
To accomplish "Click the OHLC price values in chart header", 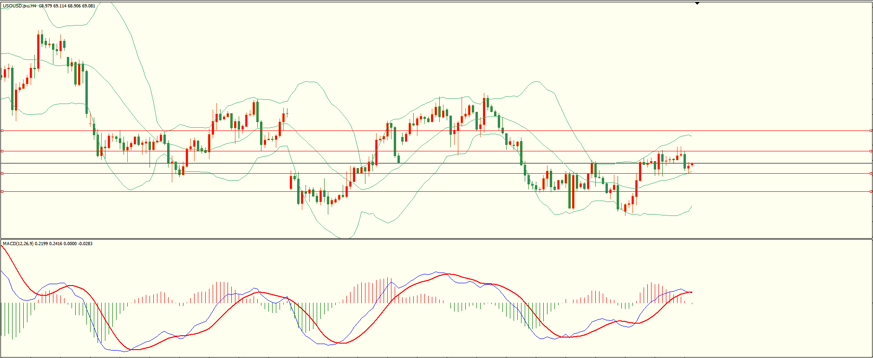I will pyautogui.click(x=67, y=6).
